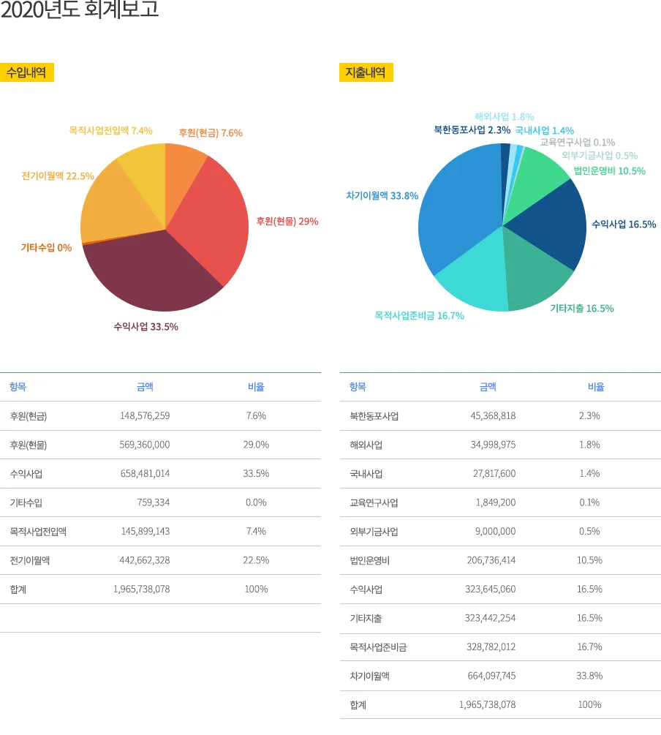The image size is (661, 735).
Task: Click the 해외사업 1.8% chart label
Action: pyautogui.click(x=505, y=117)
